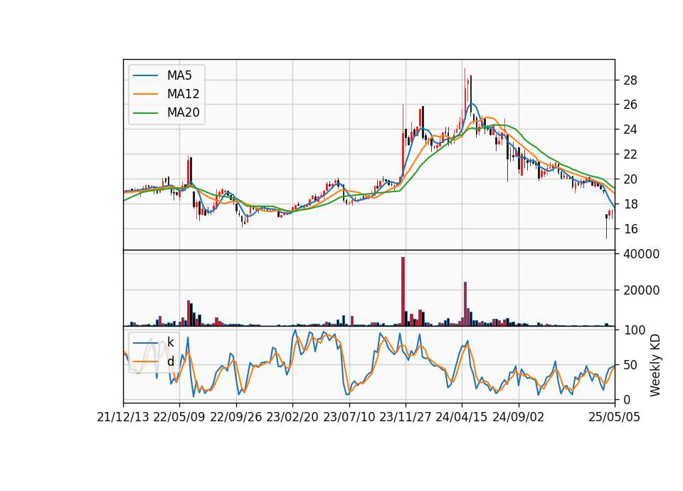This screenshot has height=491, width=683.
Task: Click the 23/02/20 date tick label
Action: [x=292, y=418]
